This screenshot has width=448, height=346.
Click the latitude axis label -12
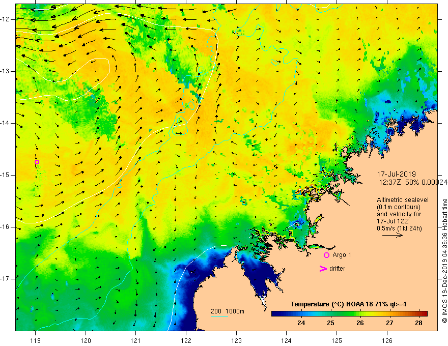pos(6,19)
